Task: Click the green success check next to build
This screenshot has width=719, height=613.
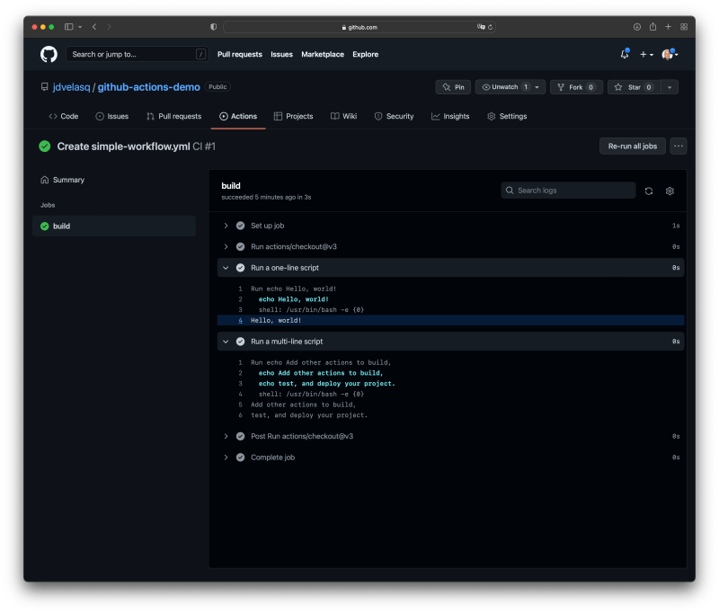Action: click(43, 226)
